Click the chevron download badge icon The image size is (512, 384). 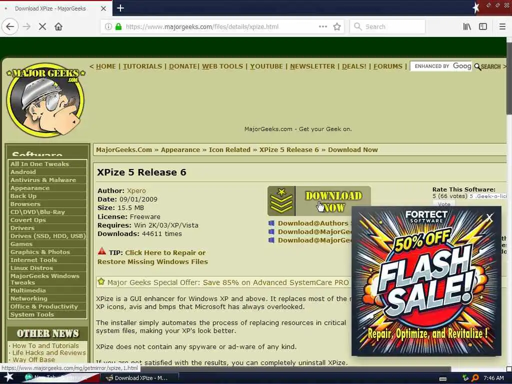pyautogui.click(x=281, y=201)
